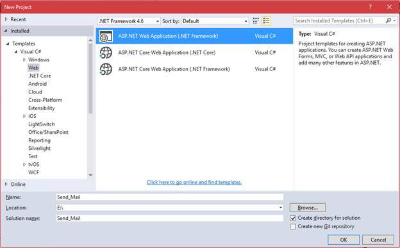The height and width of the screenshot is (248, 400).
Task: Expand the Recent section
Action: (6, 19)
